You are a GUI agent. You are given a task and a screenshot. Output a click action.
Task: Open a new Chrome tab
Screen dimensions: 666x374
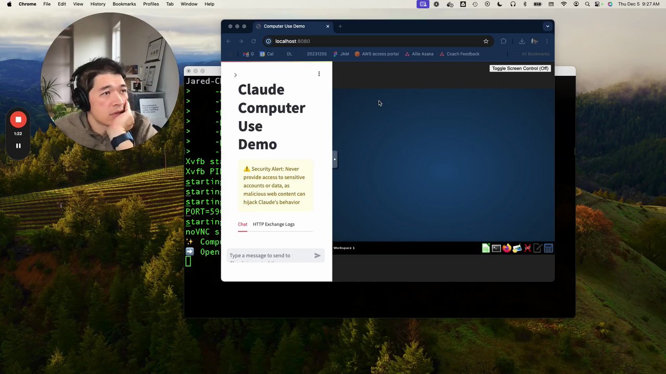pyautogui.click(x=340, y=26)
